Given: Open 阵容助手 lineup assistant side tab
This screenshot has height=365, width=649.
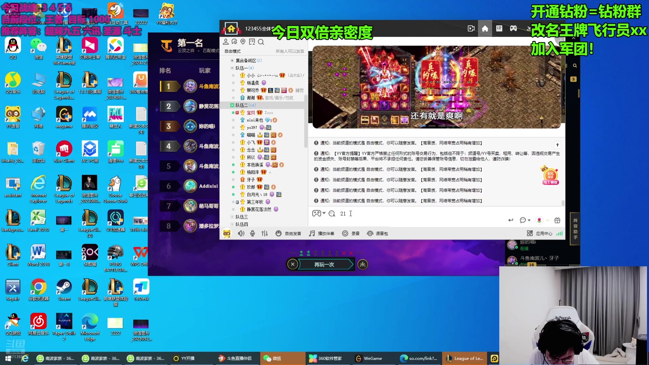Looking at the screenshot, I should (575, 229).
